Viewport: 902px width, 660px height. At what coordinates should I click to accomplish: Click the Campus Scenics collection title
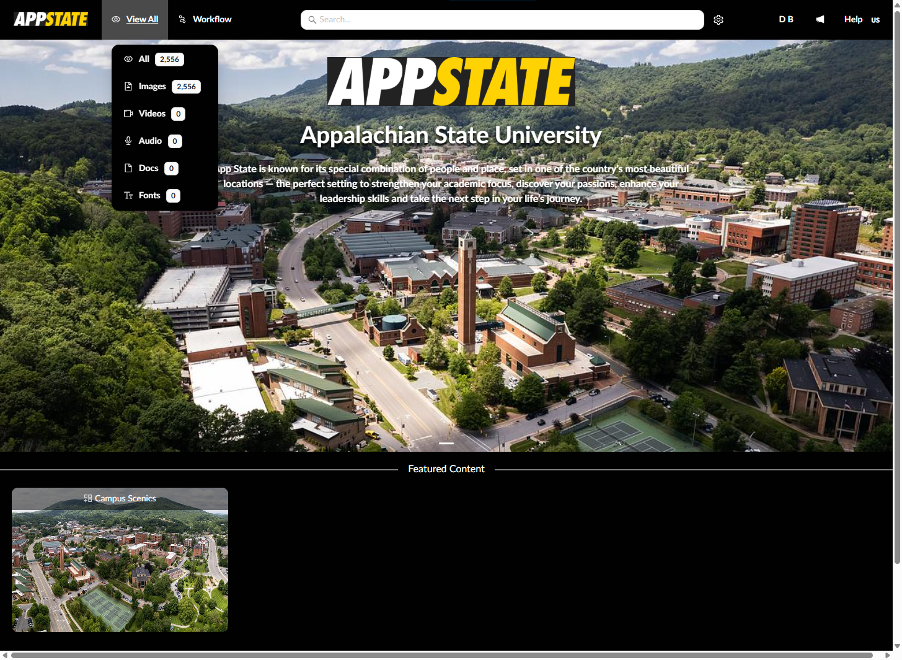point(125,498)
